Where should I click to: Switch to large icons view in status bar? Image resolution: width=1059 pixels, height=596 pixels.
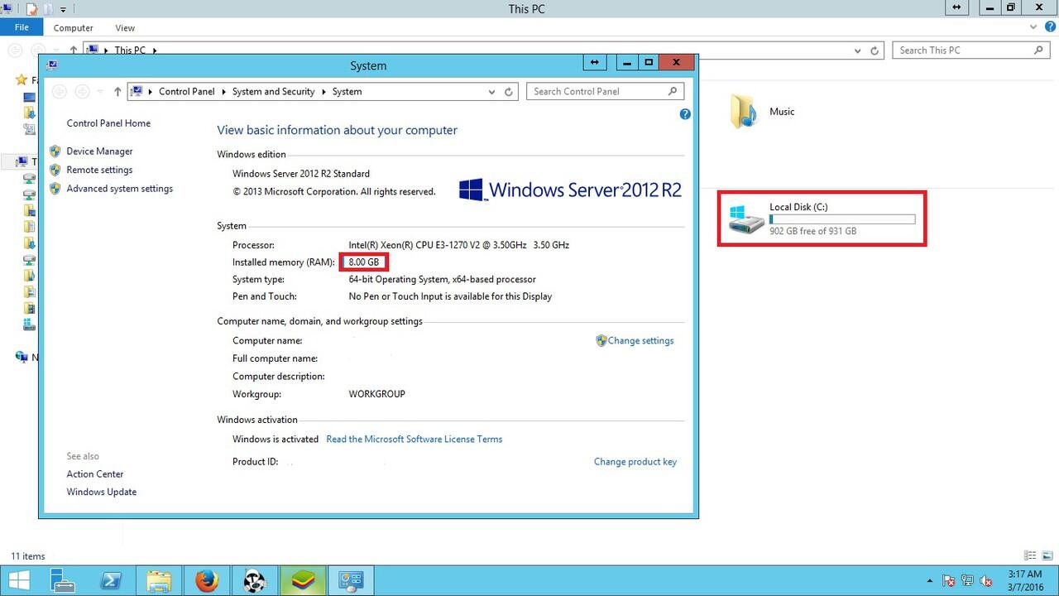pyautogui.click(x=1047, y=556)
